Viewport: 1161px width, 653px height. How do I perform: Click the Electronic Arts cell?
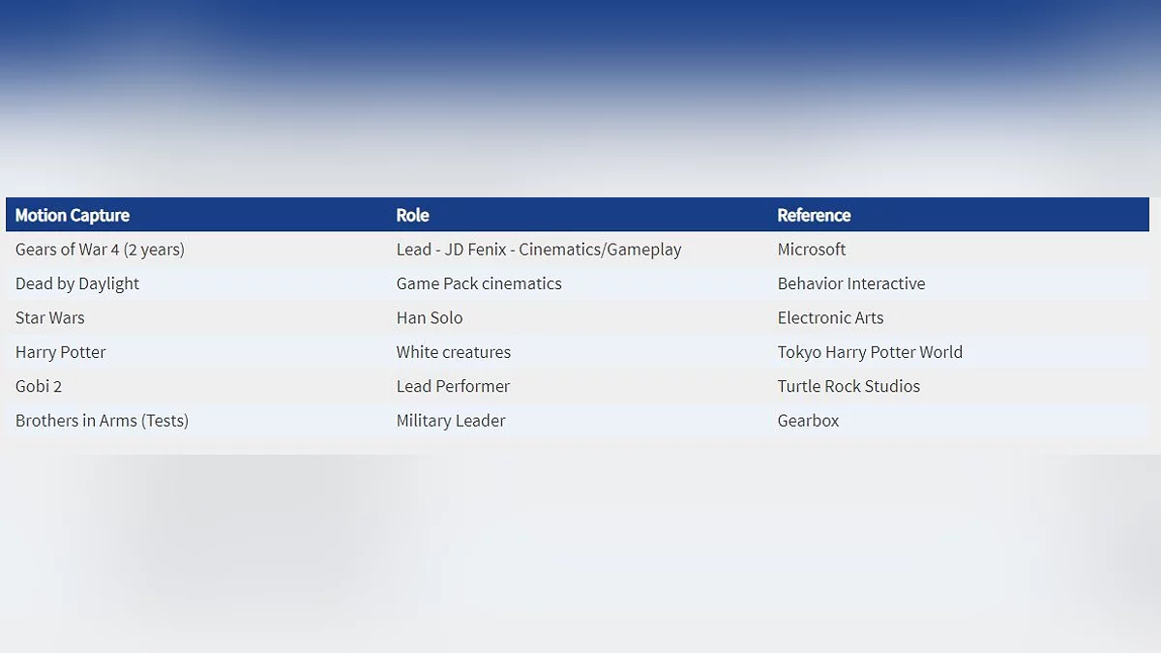click(x=959, y=317)
